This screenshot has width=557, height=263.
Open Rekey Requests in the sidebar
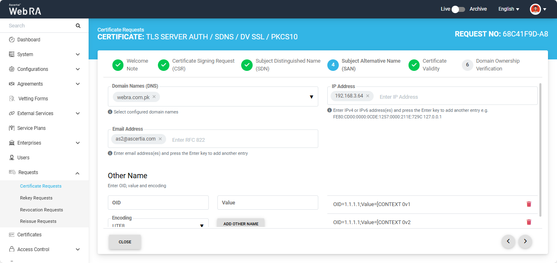36,198
